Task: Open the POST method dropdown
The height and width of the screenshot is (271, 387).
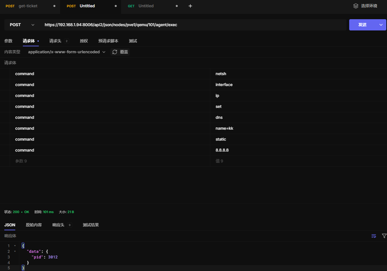Action: [x=22, y=25]
